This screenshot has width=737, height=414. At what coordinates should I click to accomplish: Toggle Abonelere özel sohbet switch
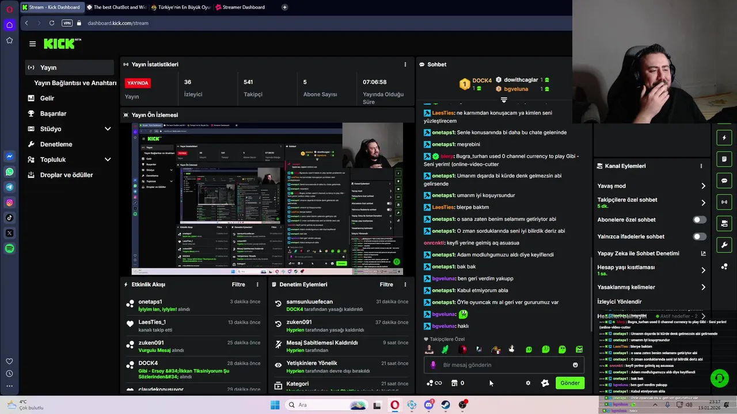tap(700, 220)
